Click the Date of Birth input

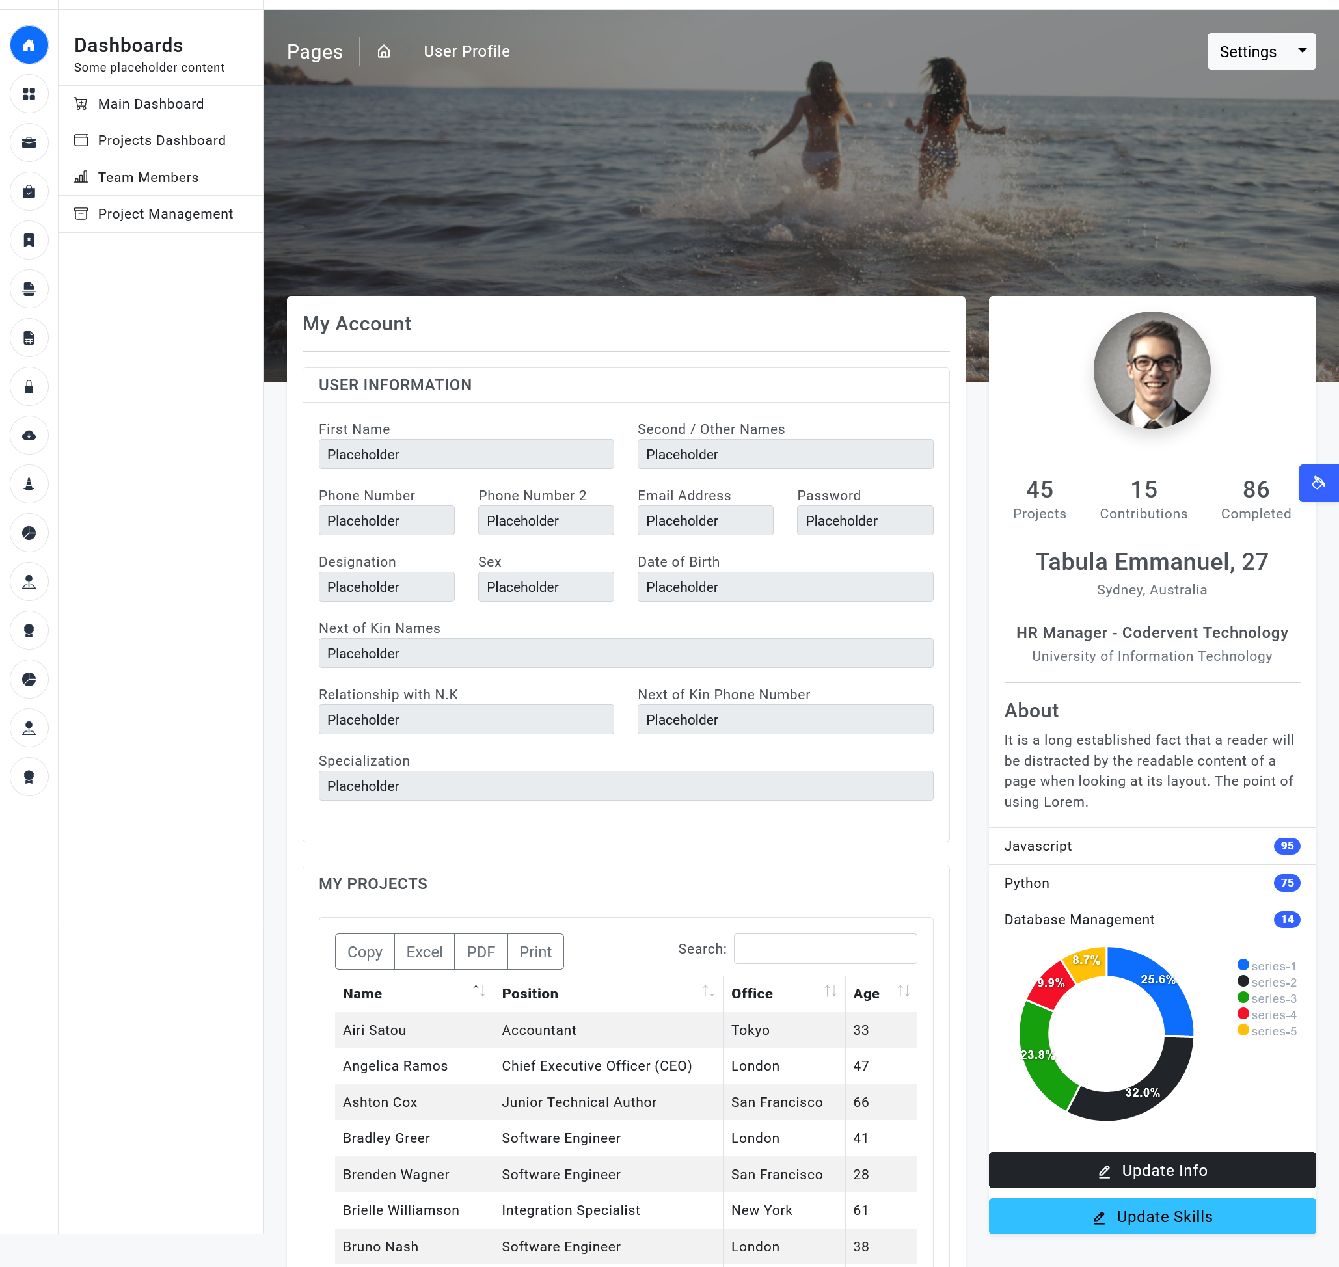pyautogui.click(x=785, y=587)
